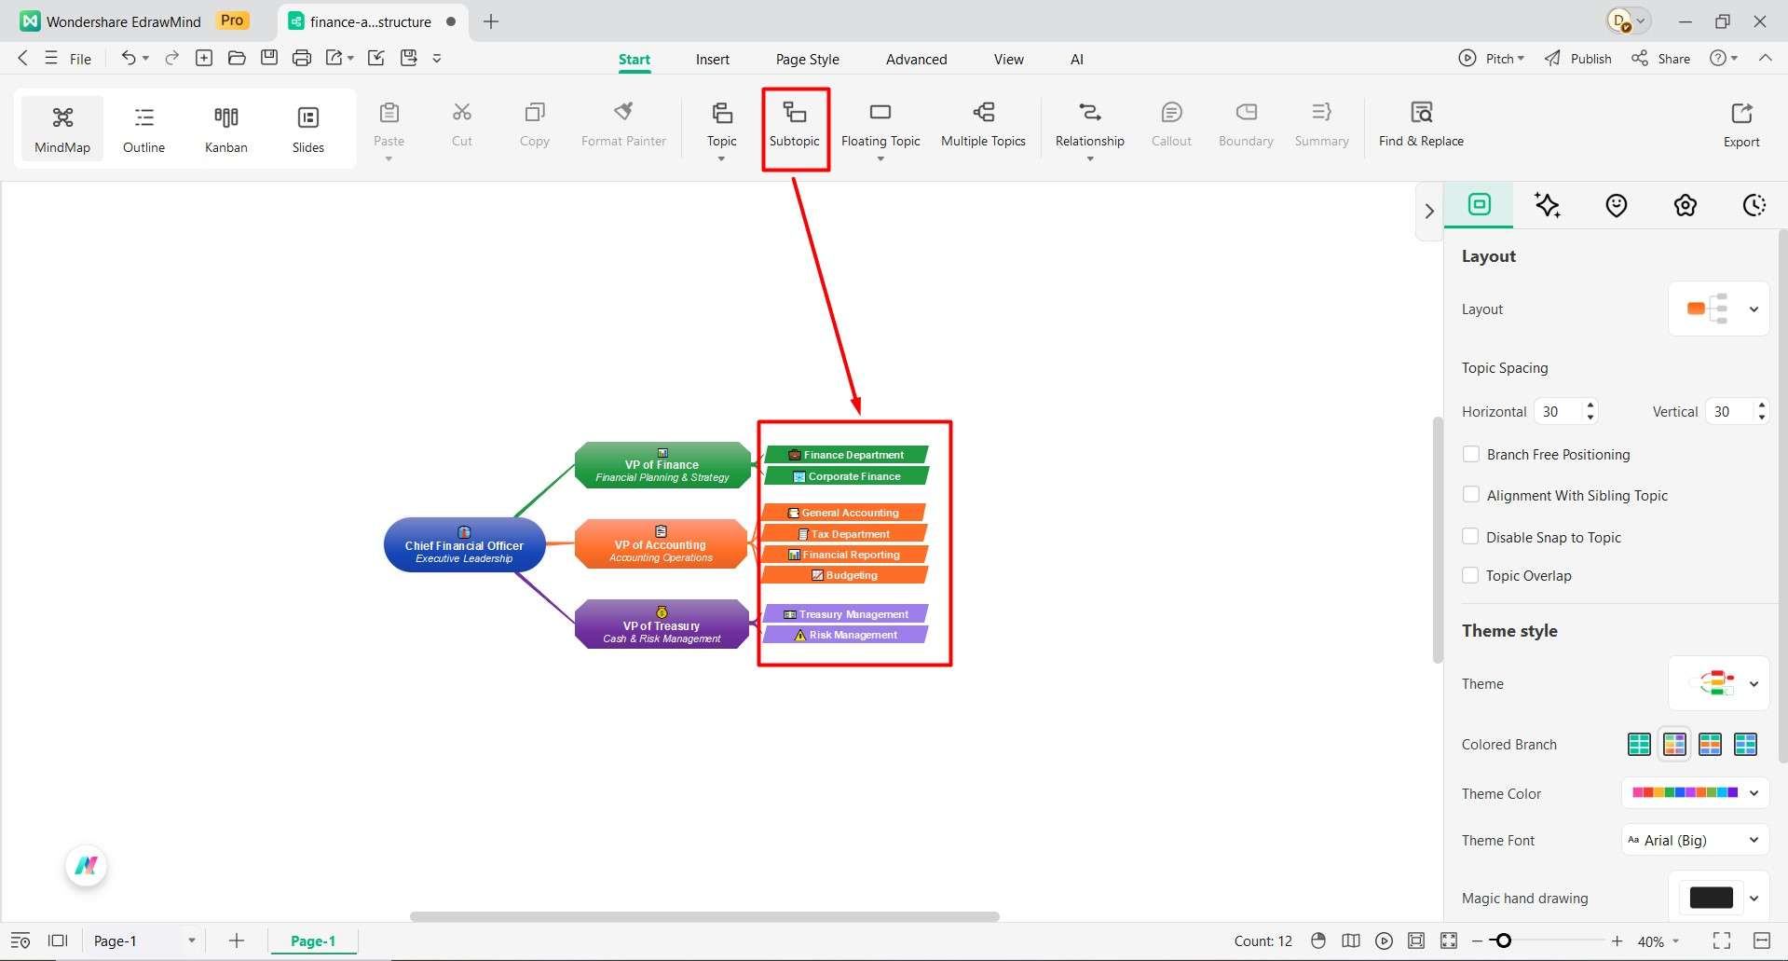Open the AI menu tab
The image size is (1788, 961).
pyautogui.click(x=1076, y=59)
